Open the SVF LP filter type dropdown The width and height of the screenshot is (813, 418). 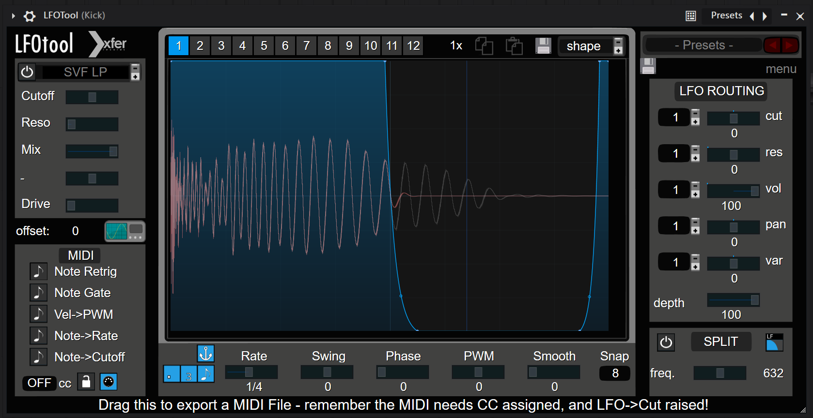[86, 72]
